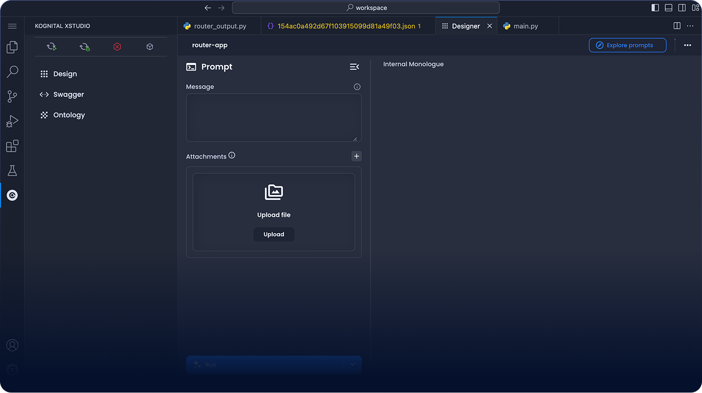Split the editor using the top-right icon
The image size is (702, 393).
(x=677, y=25)
